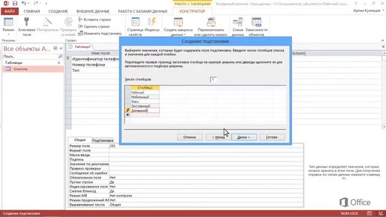Click the Готово button in dialog

pyautogui.click(x=272, y=137)
